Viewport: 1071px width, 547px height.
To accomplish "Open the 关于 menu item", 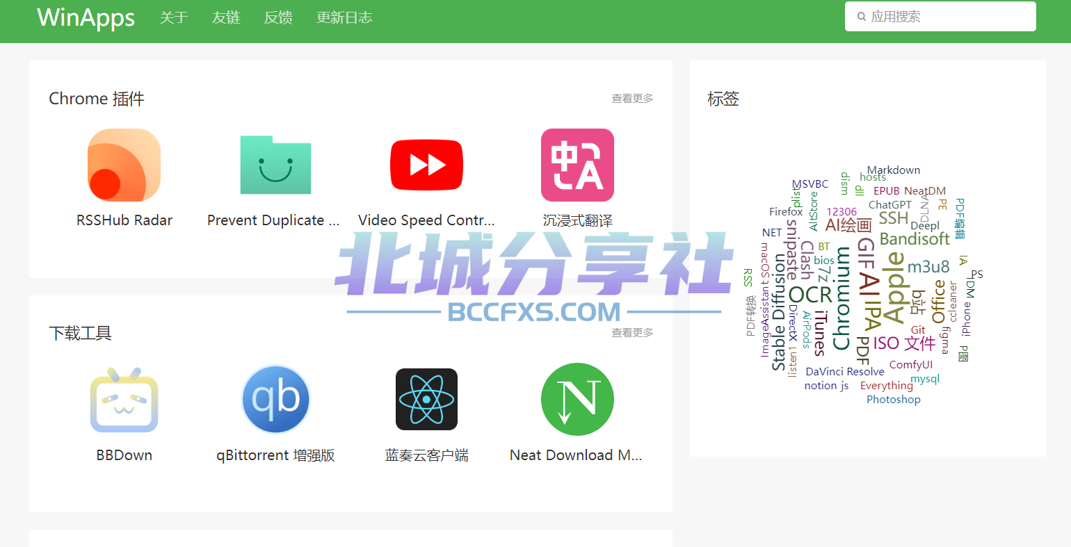I will 174,17.
